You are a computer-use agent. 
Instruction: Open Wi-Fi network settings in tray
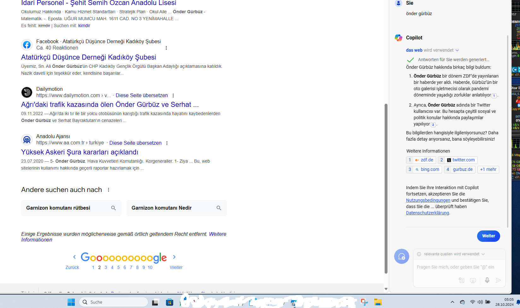click(472, 302)
